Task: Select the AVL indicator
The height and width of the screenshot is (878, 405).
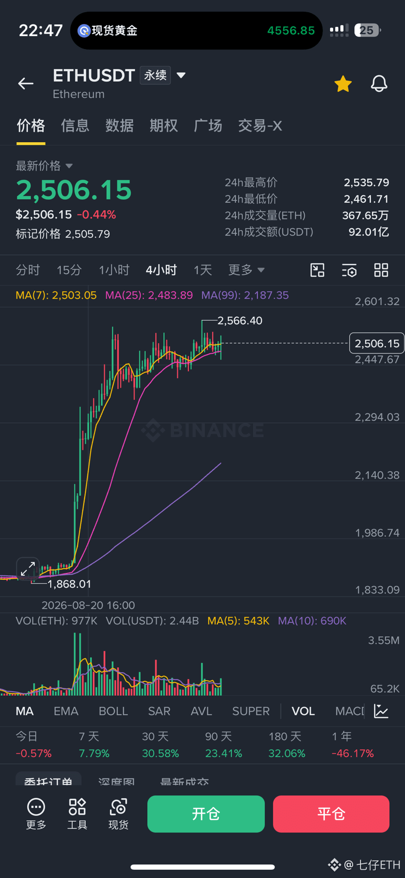Action: coord(202,711)
